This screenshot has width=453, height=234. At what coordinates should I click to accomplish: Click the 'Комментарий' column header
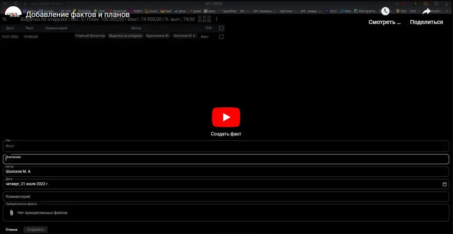tap(56, 28)
